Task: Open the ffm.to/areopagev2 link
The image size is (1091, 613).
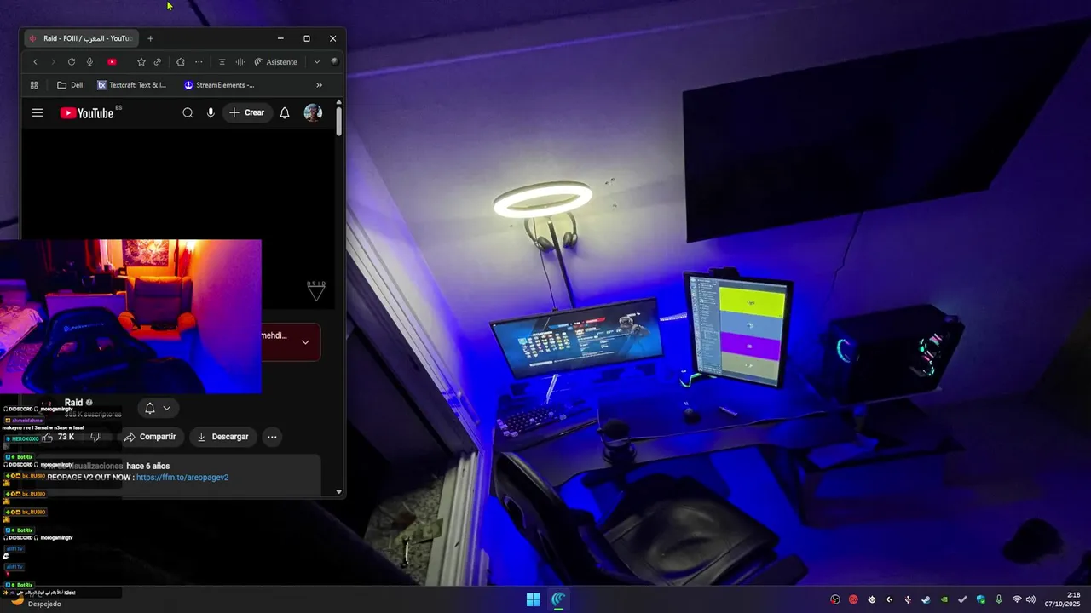Action: pyautogui.click(x=182, y=478)
